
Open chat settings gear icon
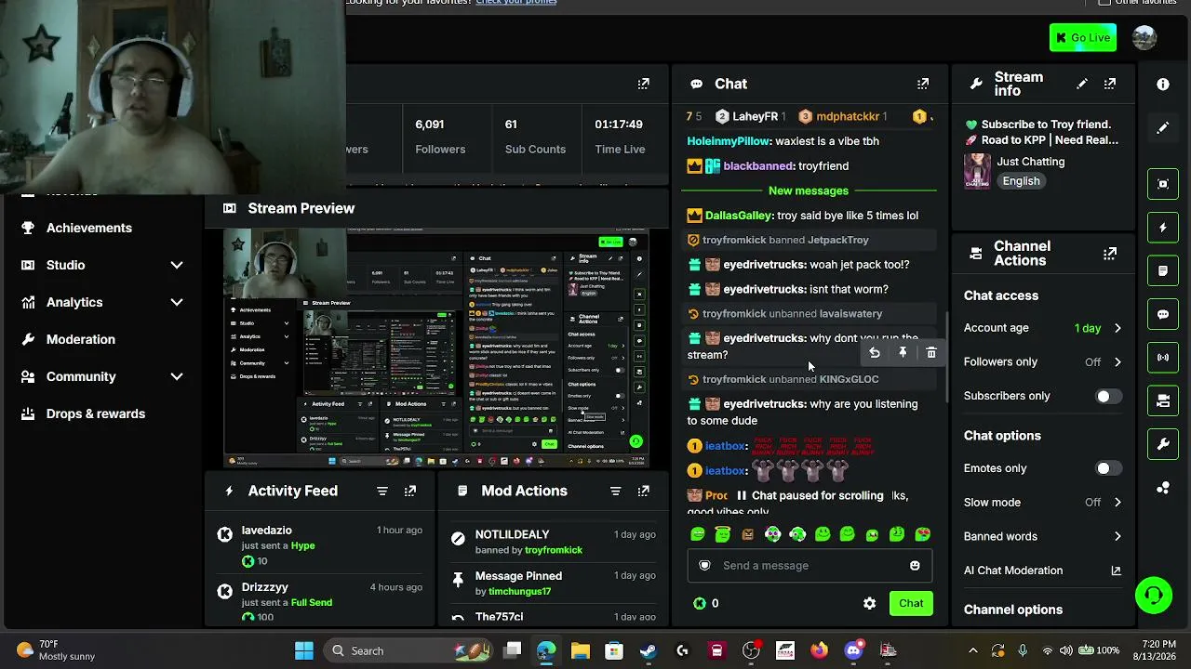pos(869,603)
